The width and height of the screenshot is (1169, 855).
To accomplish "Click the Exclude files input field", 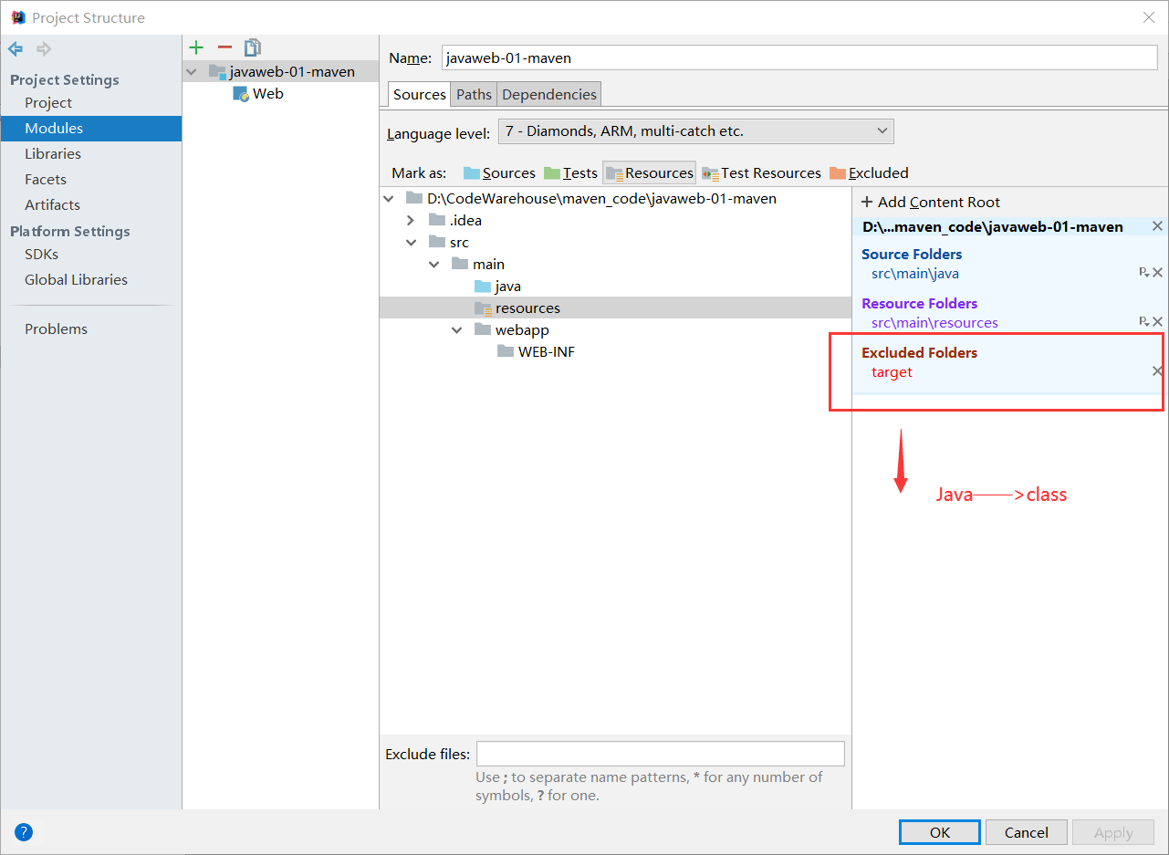I will click(x=661, y=754).
